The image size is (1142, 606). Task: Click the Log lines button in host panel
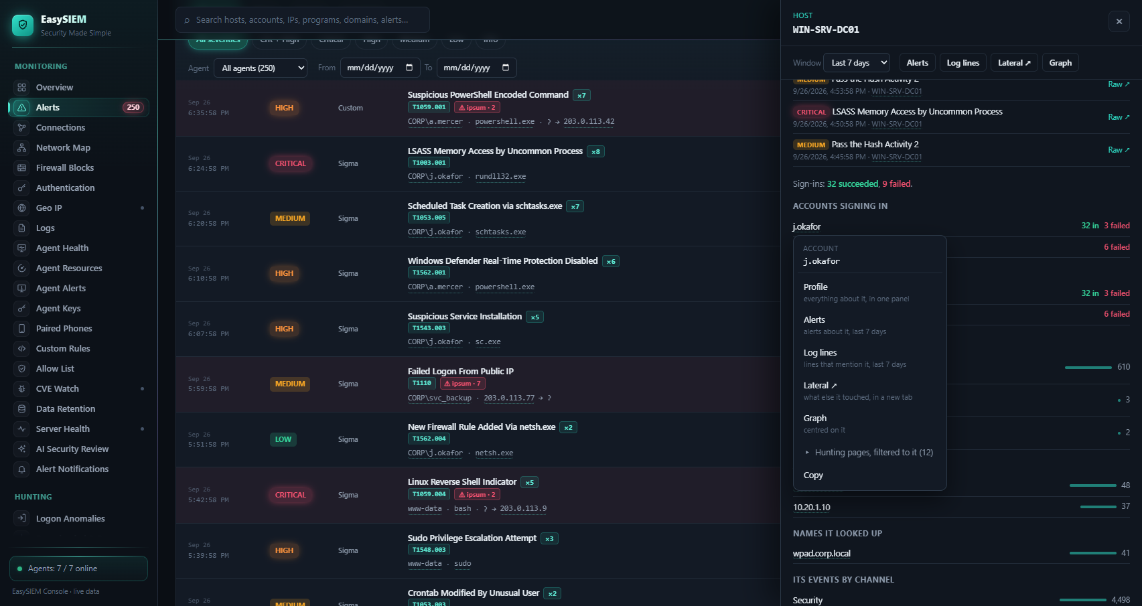pos(963,63)
